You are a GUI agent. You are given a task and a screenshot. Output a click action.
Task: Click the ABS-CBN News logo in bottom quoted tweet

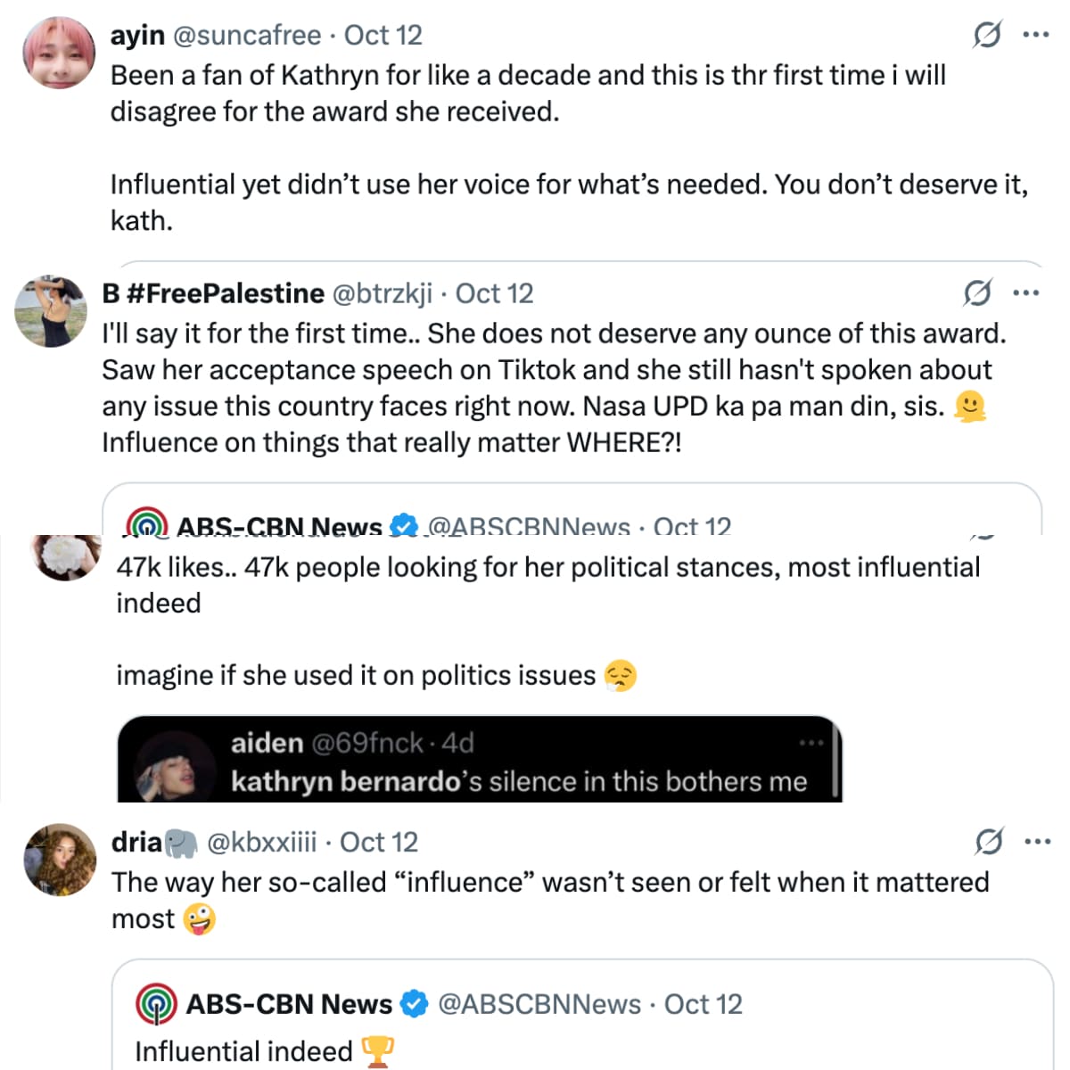pos(156,1004)
